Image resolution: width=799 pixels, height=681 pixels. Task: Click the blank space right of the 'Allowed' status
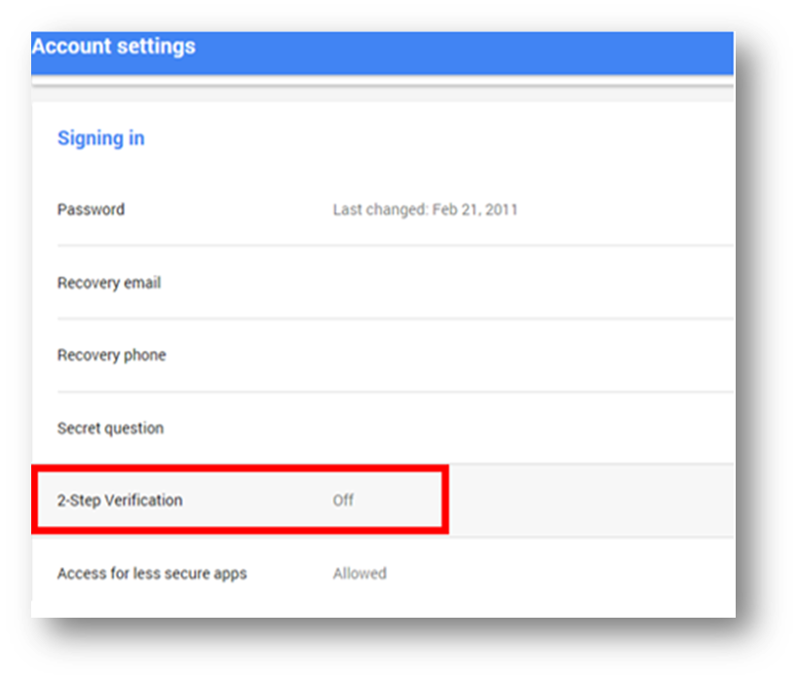pyautogui.click(x=560, y=574)
